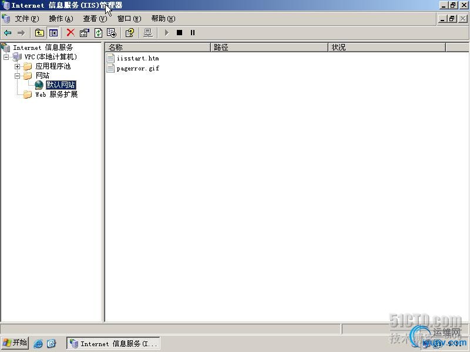This screenshot has width=470, height=352.
Task: Pause the site with the pause icon
Action: (193, 33)
